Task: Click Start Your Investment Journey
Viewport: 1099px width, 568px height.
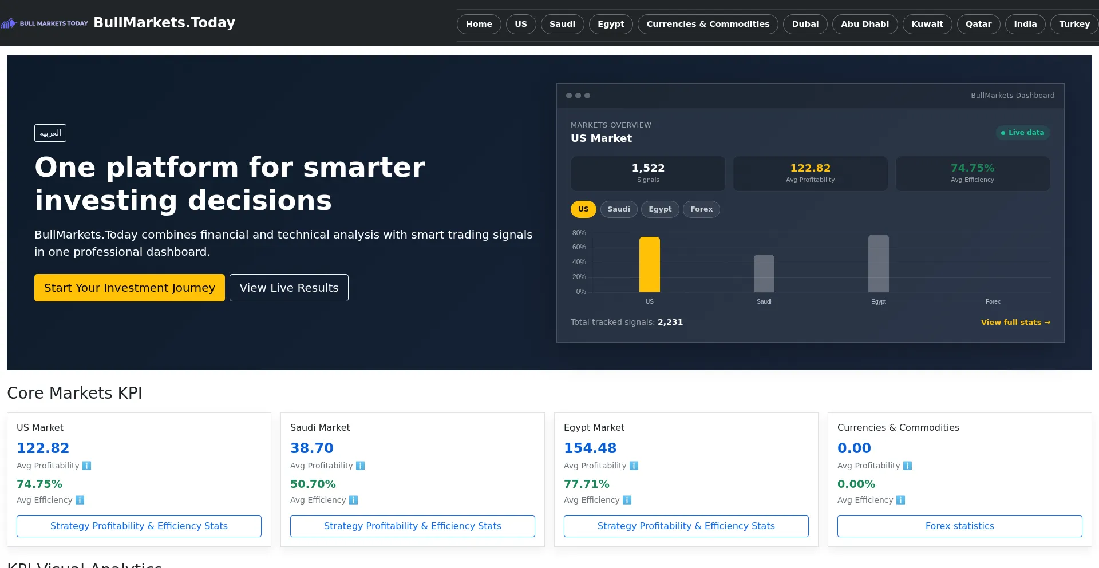Action: pyautogui.click(x=129, y=288)
